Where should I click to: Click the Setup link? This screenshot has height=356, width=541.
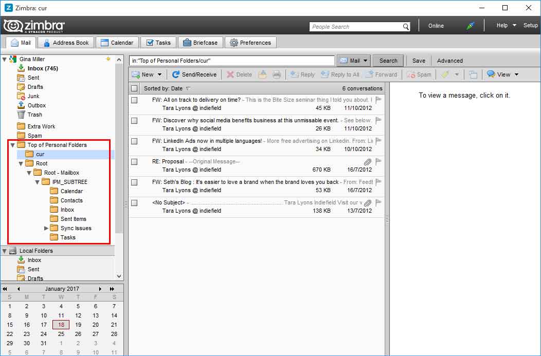tap(530, 26)
